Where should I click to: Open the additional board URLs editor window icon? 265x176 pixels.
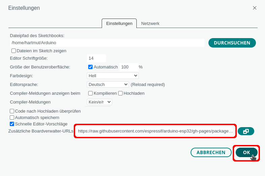click(246, 131)
